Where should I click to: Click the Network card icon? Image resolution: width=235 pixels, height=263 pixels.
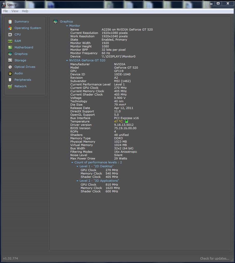(10, 86)
